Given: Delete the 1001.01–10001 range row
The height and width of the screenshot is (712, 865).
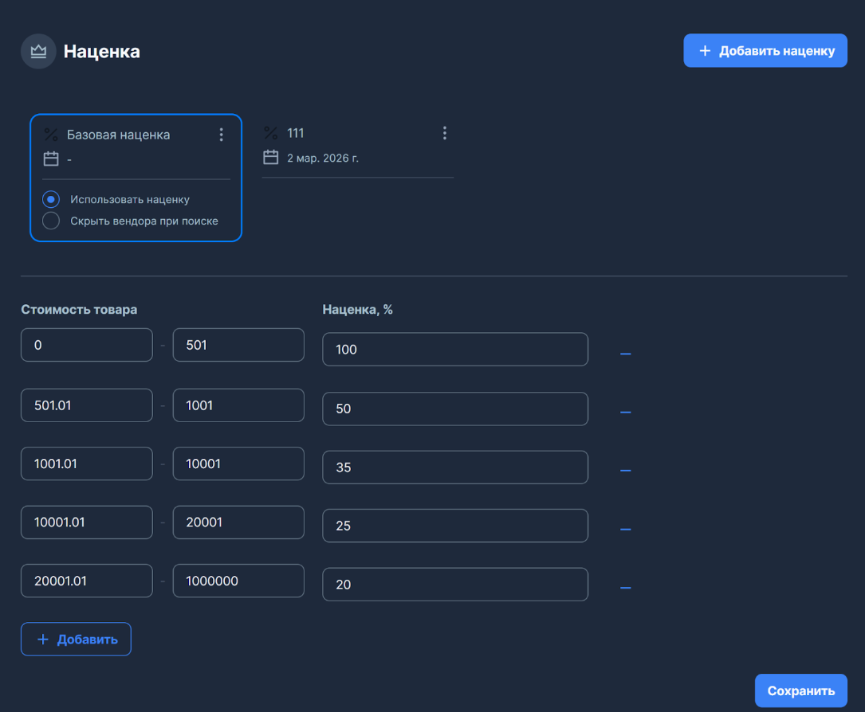Looking at the screenshot, I should coord(625,471).
